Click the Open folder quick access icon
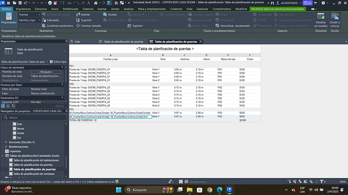Image resolution: width=348 pixels, height=195 pixels. pos(14,3)
